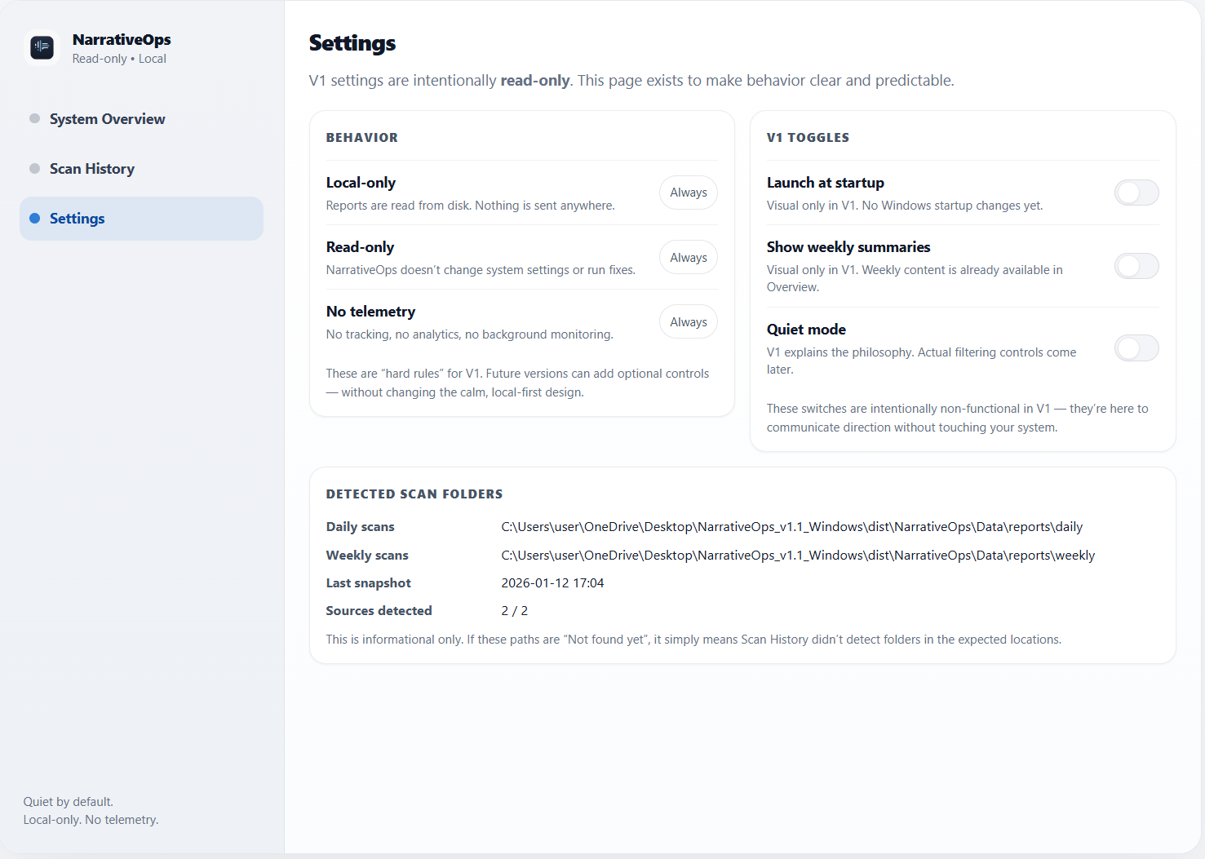The image size is (1205, 859).
Task: Click the NarrativeOps app title
Action: (122, 39)
